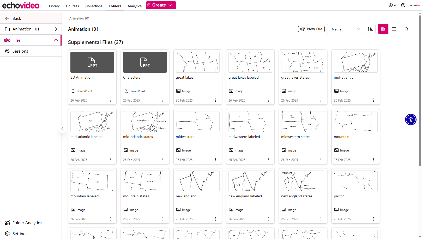Switch to grid view
The height and width of the screenshot is (239, 422).
[383, 29]
